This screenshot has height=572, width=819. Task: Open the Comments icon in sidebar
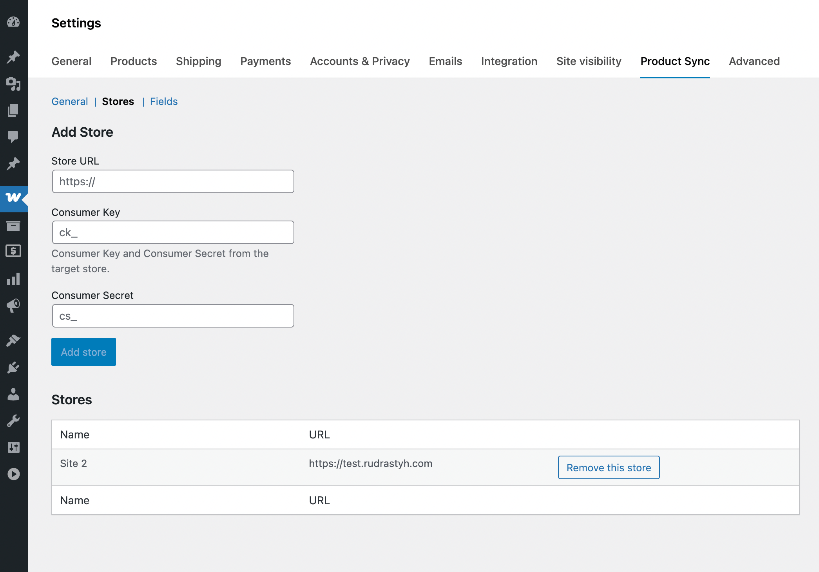14,136
